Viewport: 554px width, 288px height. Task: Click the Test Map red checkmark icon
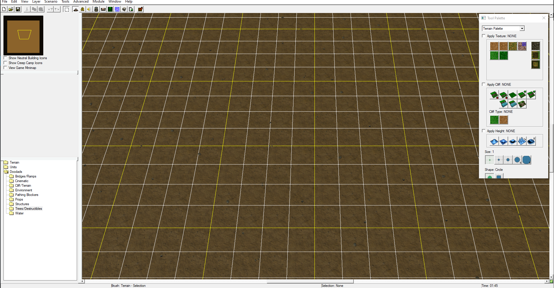(x=141, y=9)
